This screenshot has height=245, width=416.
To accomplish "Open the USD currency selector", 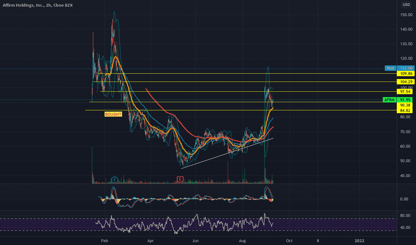I will [406, 5].
